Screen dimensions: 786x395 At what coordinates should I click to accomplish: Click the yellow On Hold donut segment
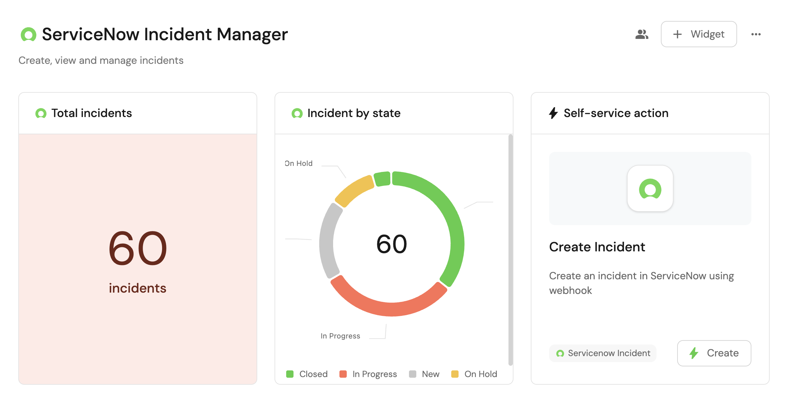pos(353,191)
